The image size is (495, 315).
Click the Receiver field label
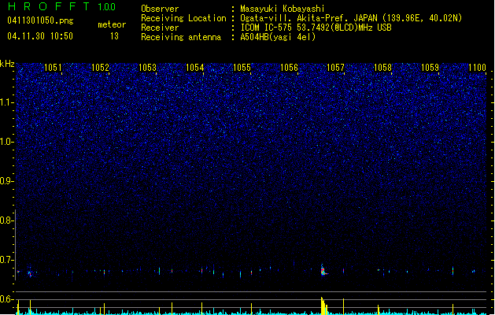pos(160,28)
